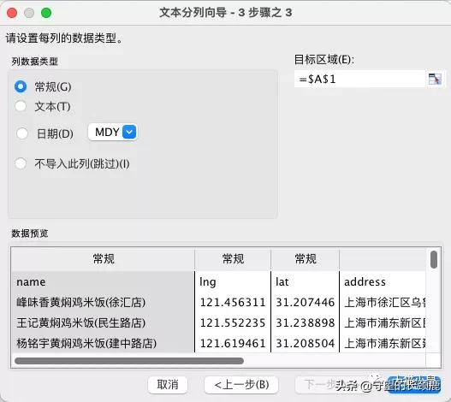Click the value 121.456311
Screen dimensions: 451x402
coord(233,303)
